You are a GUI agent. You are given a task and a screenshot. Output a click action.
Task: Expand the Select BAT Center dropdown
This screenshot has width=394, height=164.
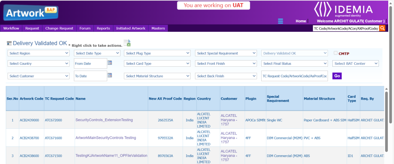(x=356, y=64)
